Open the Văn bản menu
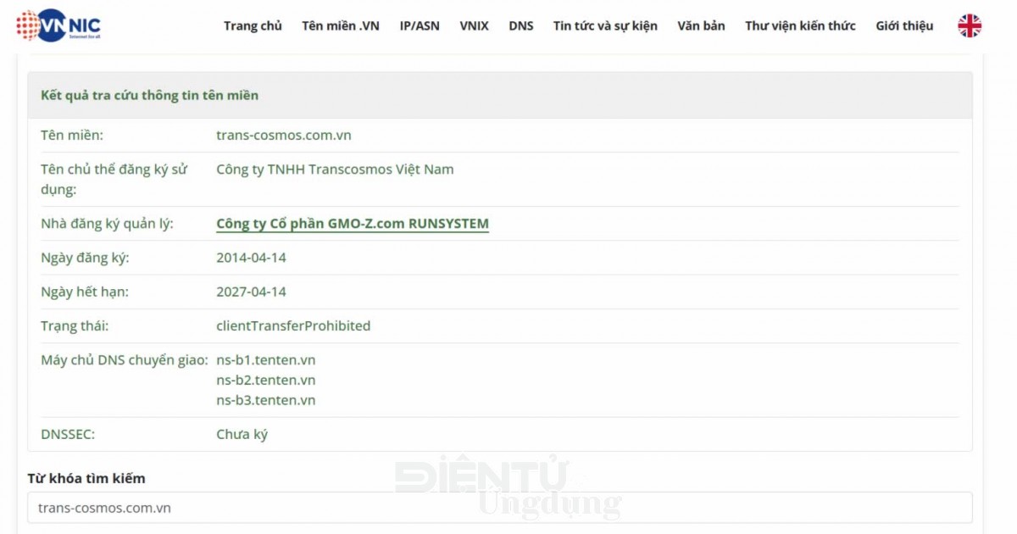The height and width of the screenshot is (534, 1017). [x=701, y=25]
